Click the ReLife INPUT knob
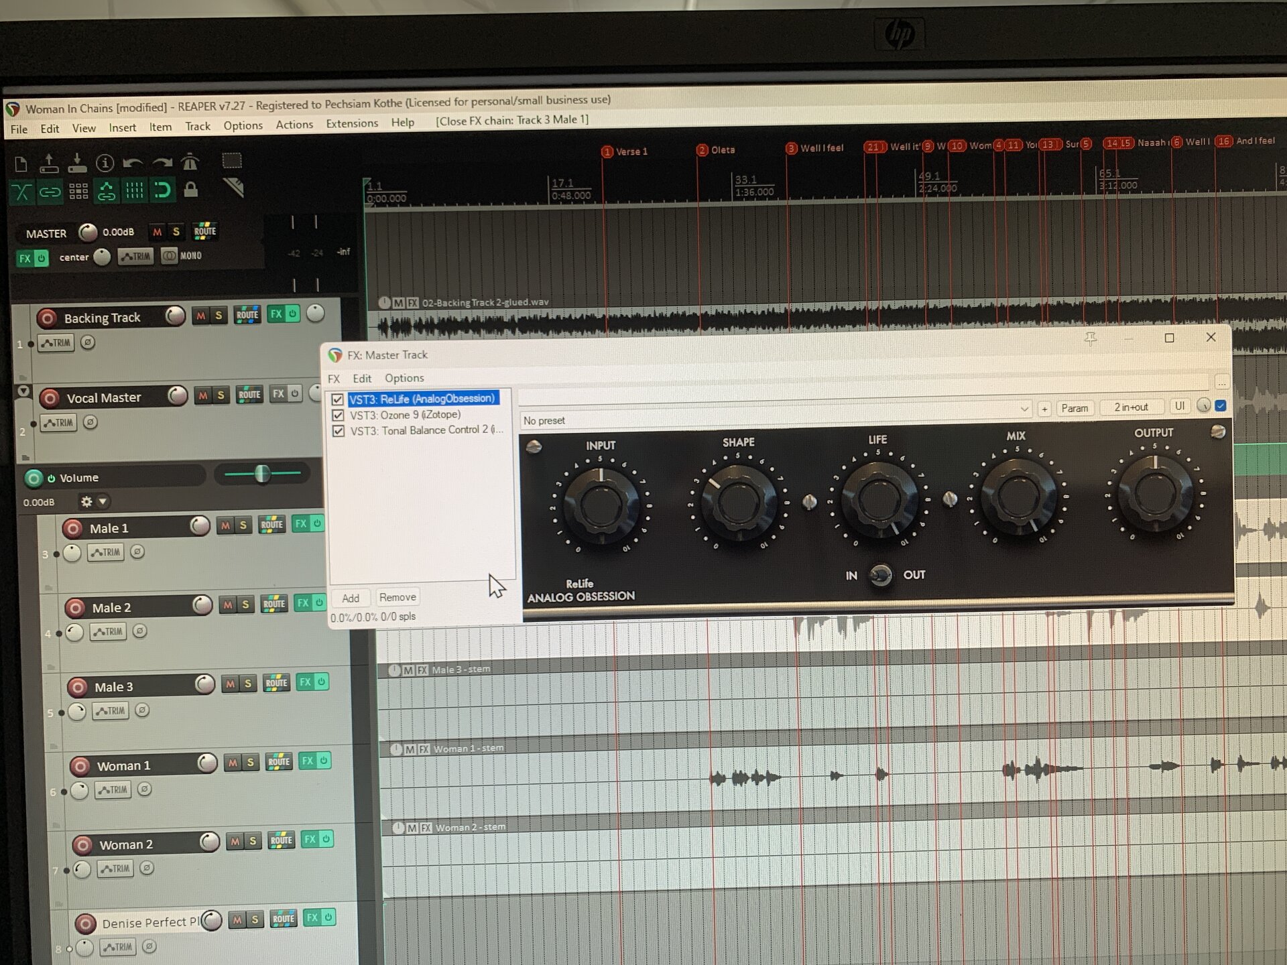The image size is (1287, 965). point(601,506)
